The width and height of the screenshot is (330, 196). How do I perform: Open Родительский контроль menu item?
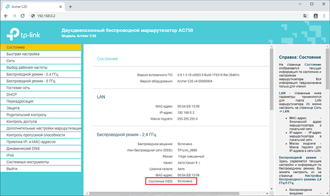coord(41,114)
